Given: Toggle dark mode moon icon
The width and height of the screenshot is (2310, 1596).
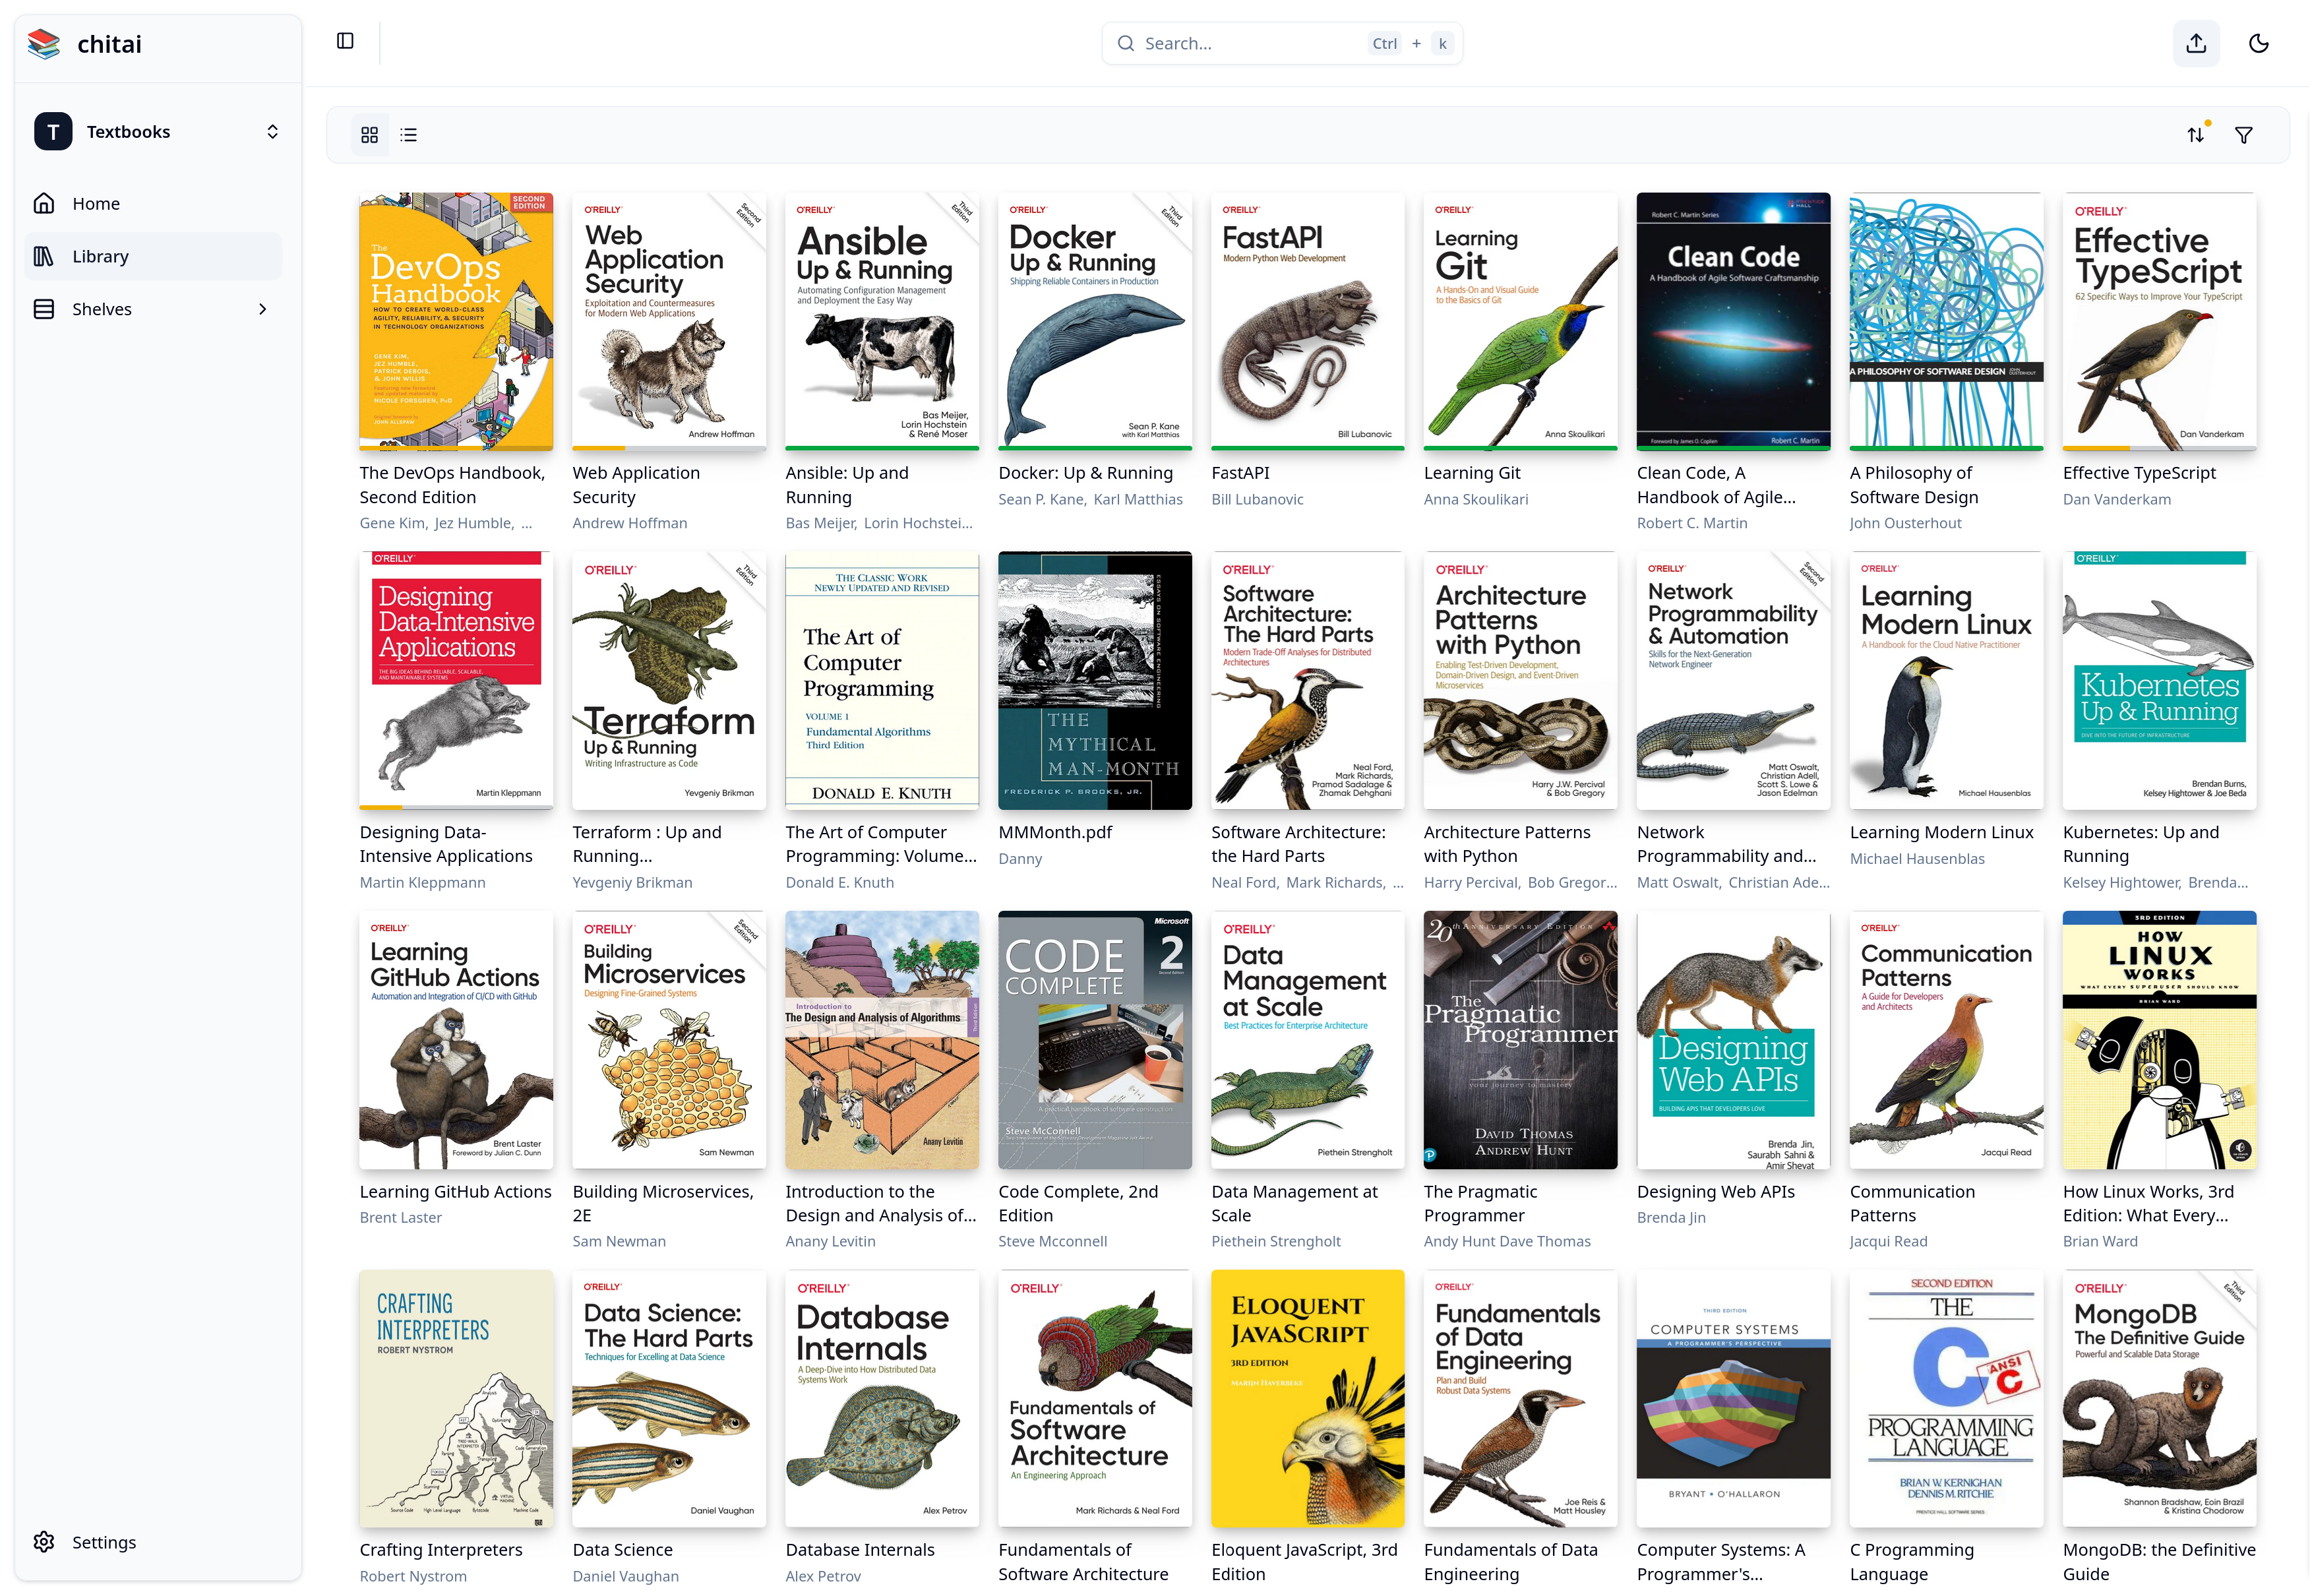Looking at the screenshot, I should 2258,43.
